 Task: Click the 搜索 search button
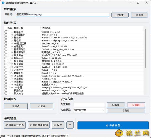[120, 15]
